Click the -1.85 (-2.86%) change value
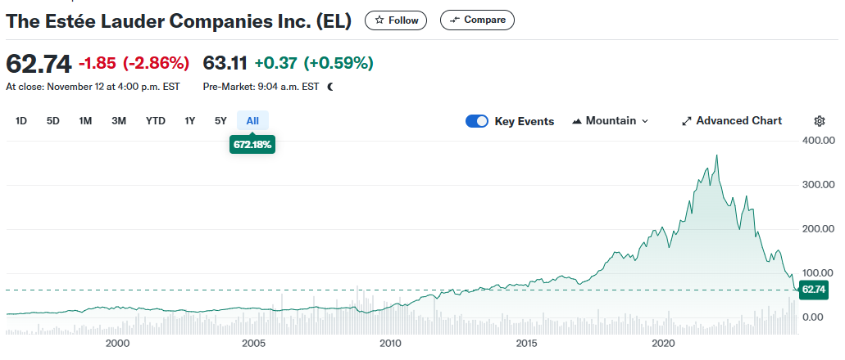 (134, 64)
